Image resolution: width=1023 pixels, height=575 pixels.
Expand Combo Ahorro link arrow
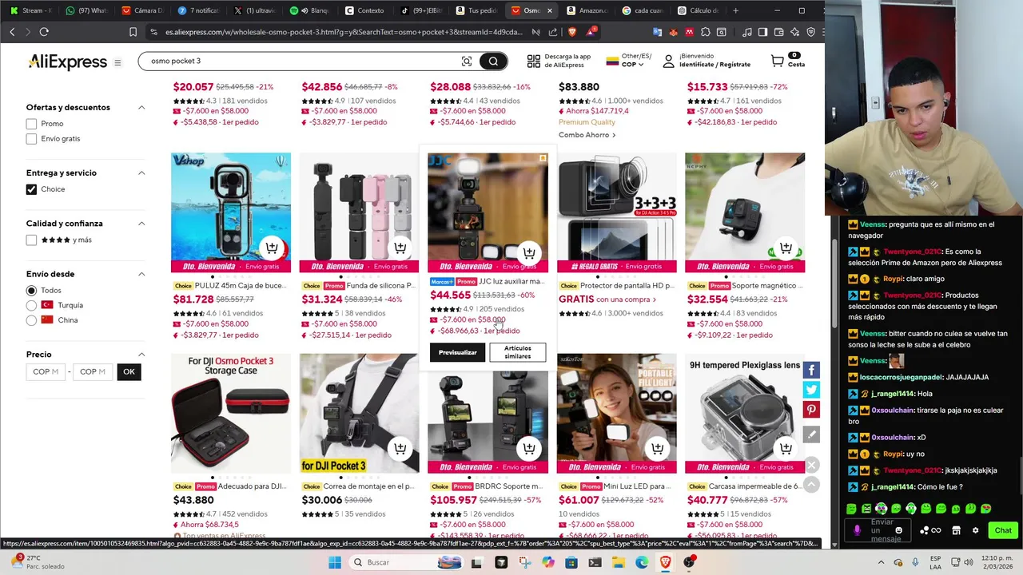point(614,135)
